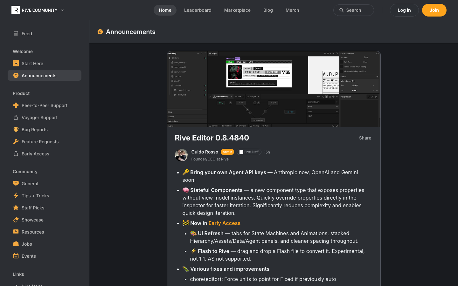Open Early Access in sidebar

pyautogui.click(x=45, y=153)
